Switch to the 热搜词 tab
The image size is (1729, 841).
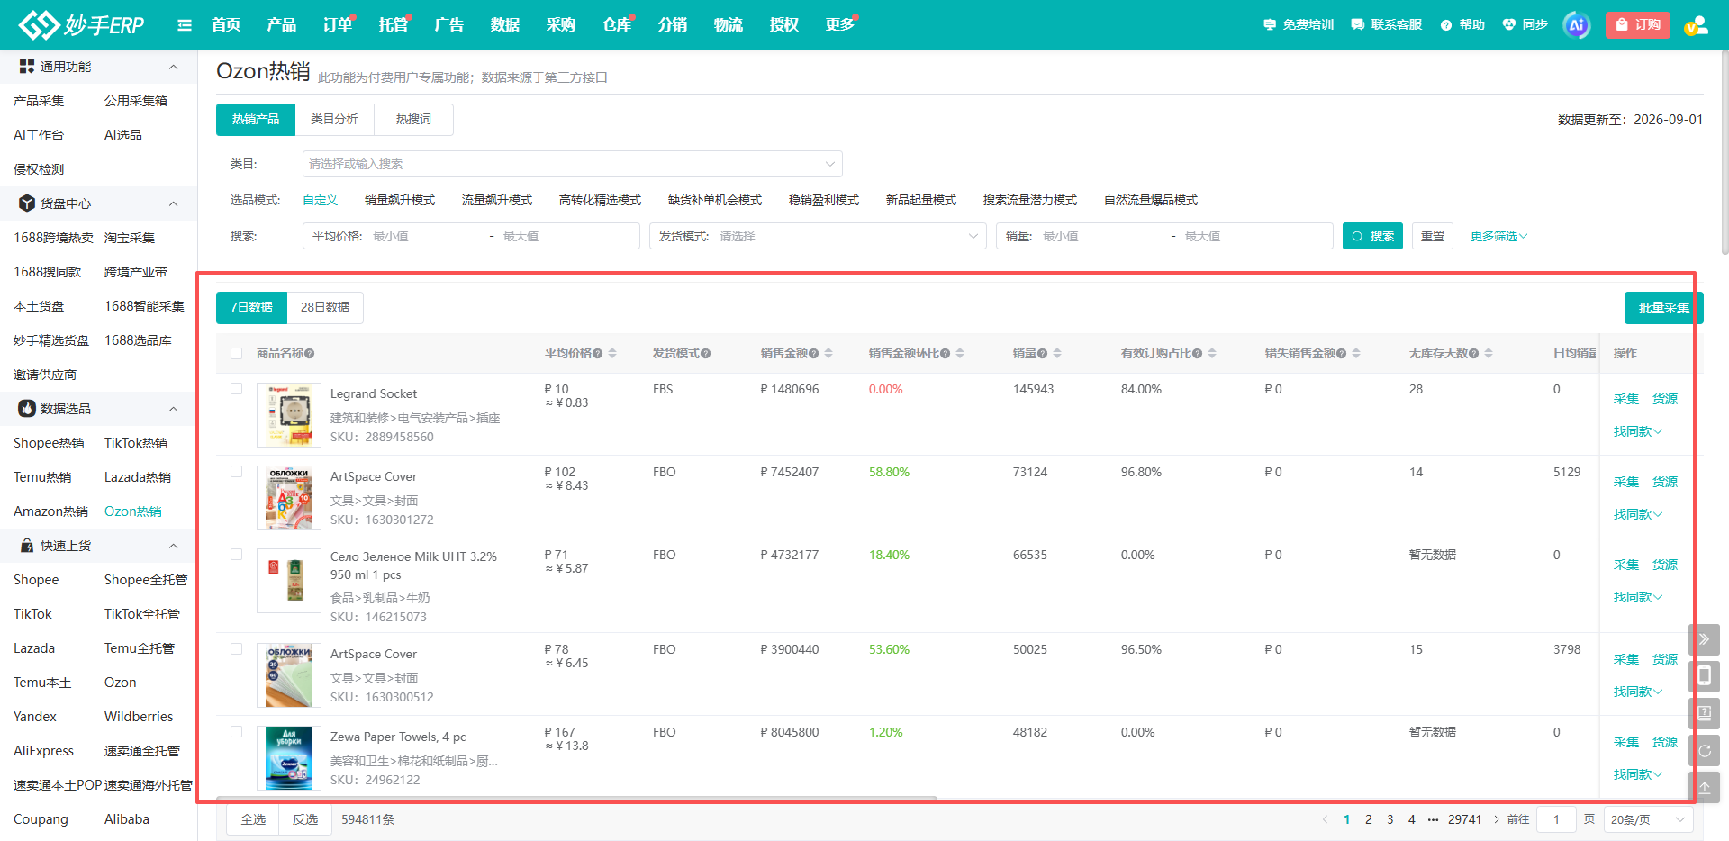[x=413, y=119]
